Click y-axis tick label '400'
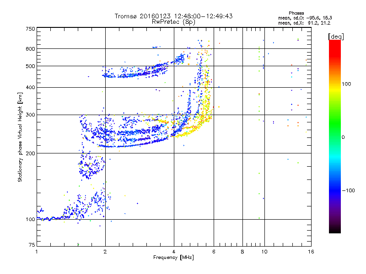 [30, 87]
